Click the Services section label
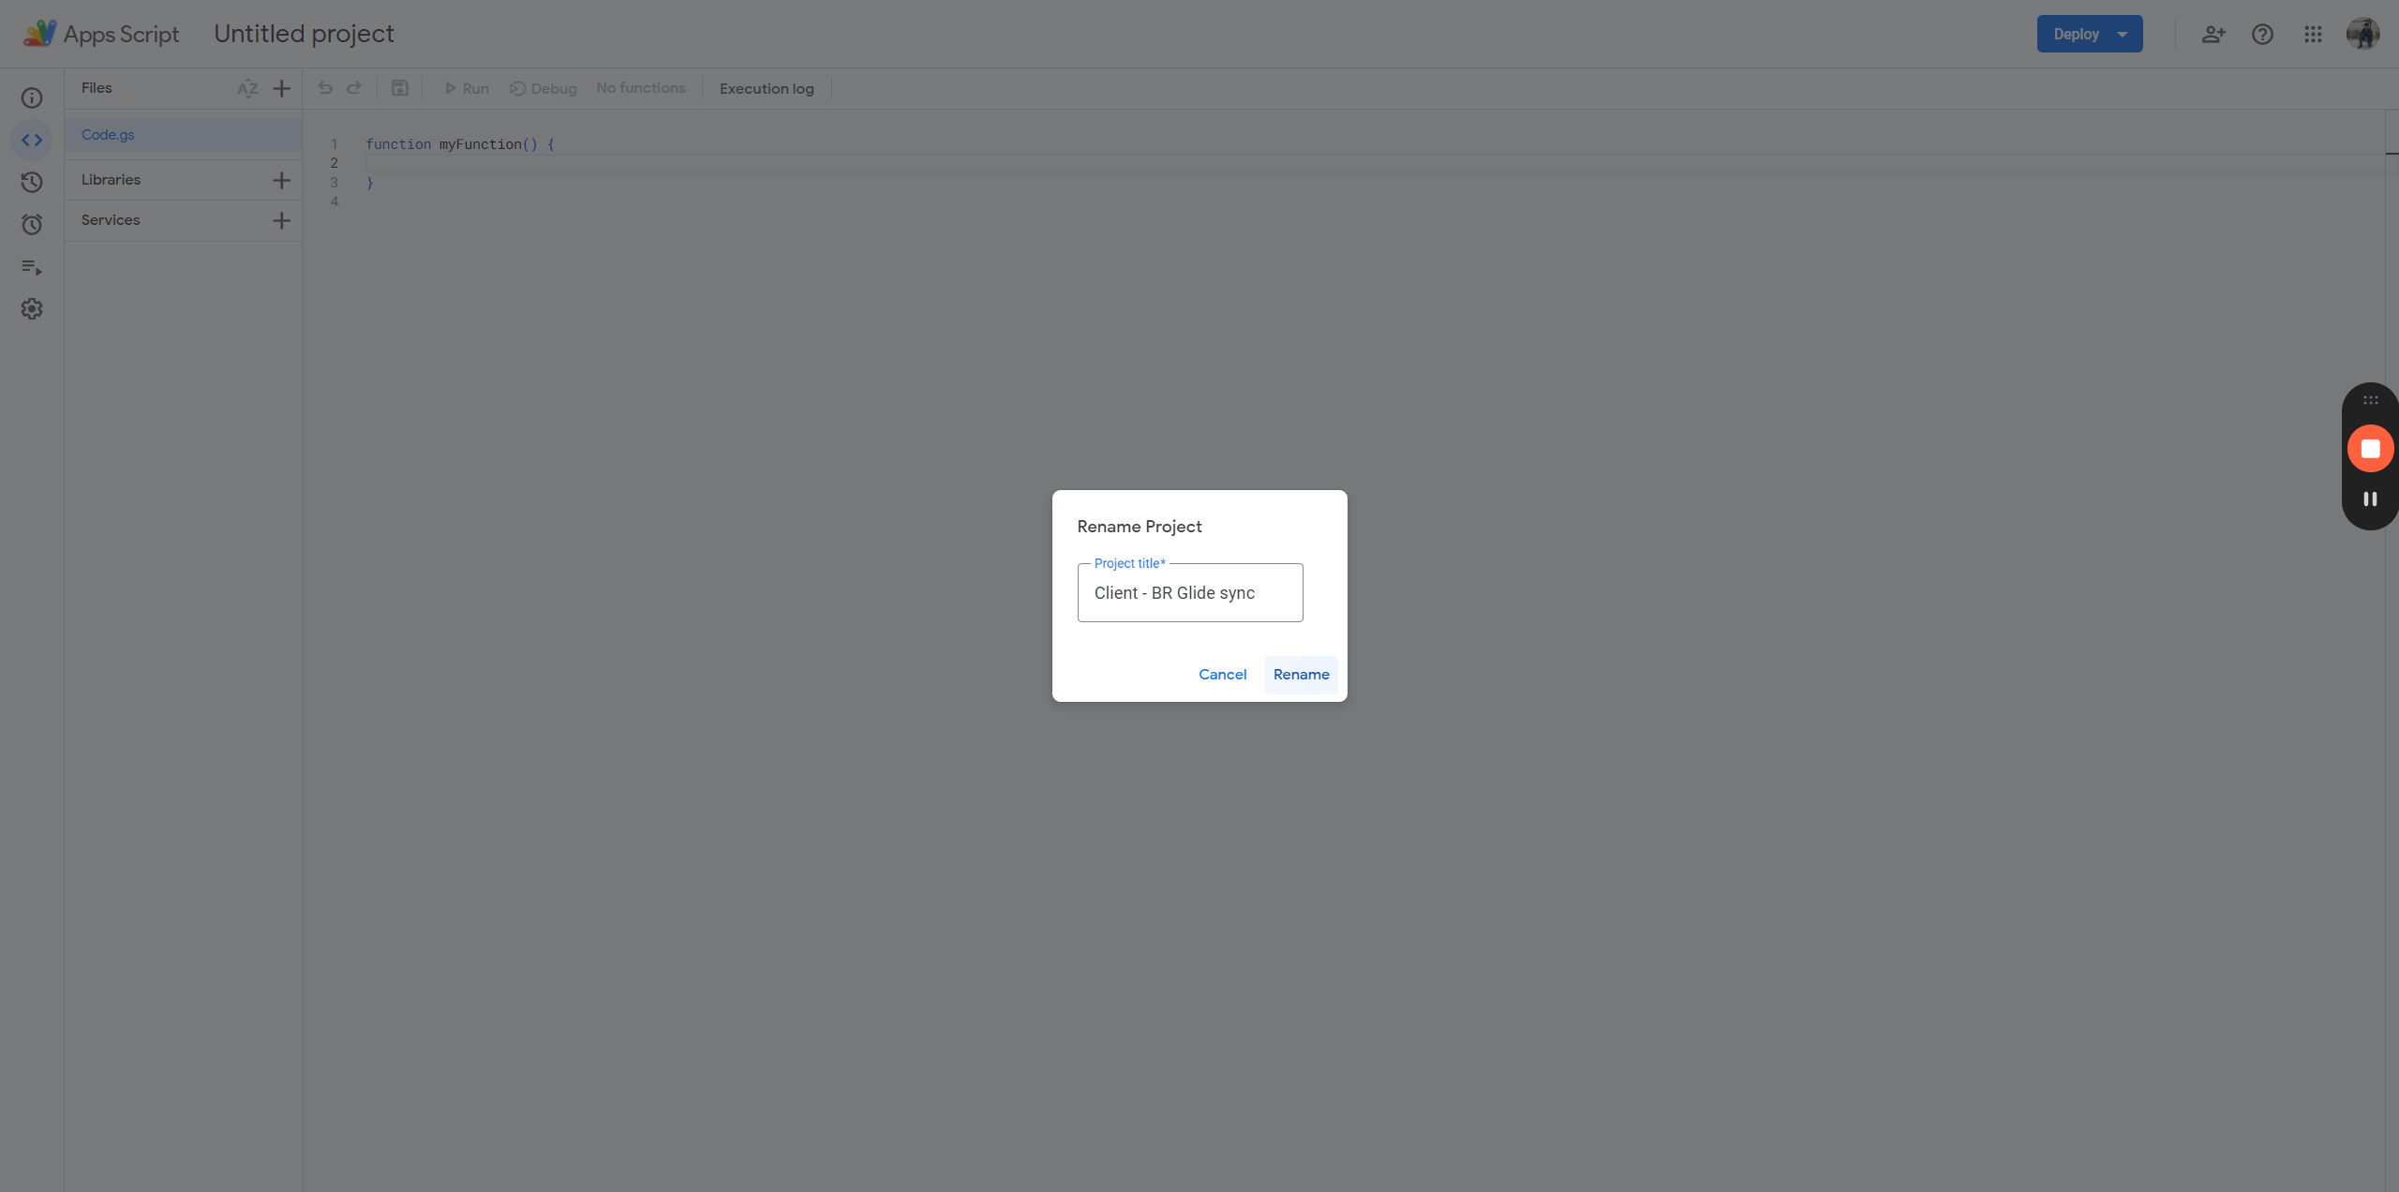Screen dimensions: 2399x1192 point(111,220)
